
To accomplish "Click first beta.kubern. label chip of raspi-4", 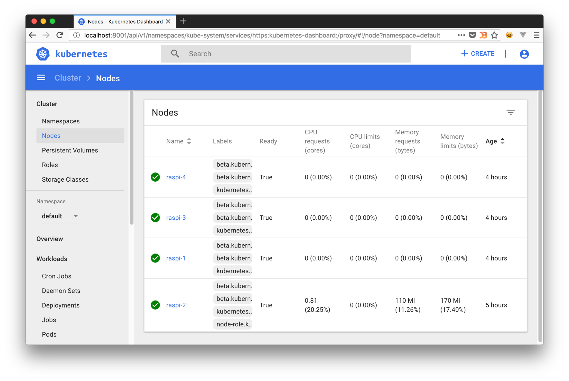I will click(x=233, y=164).
